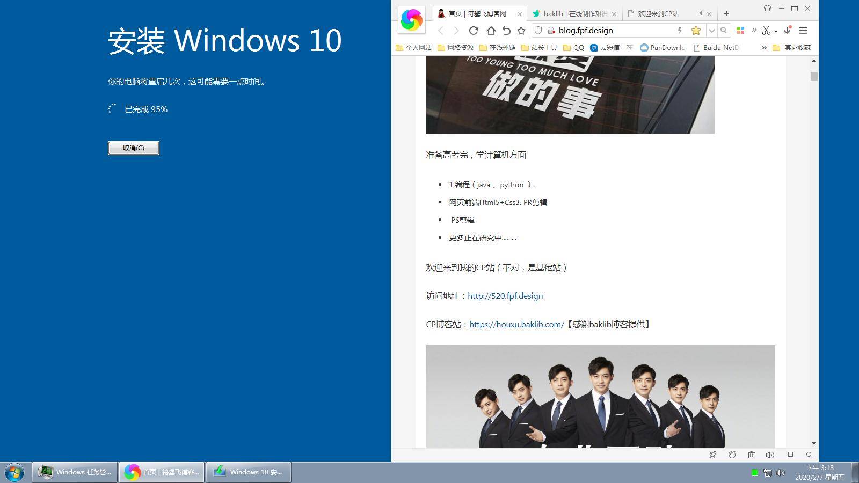Open the 个人网站 bookmark folder
Viewport: 859px width, 483px height.
click(x=413, y=48)
